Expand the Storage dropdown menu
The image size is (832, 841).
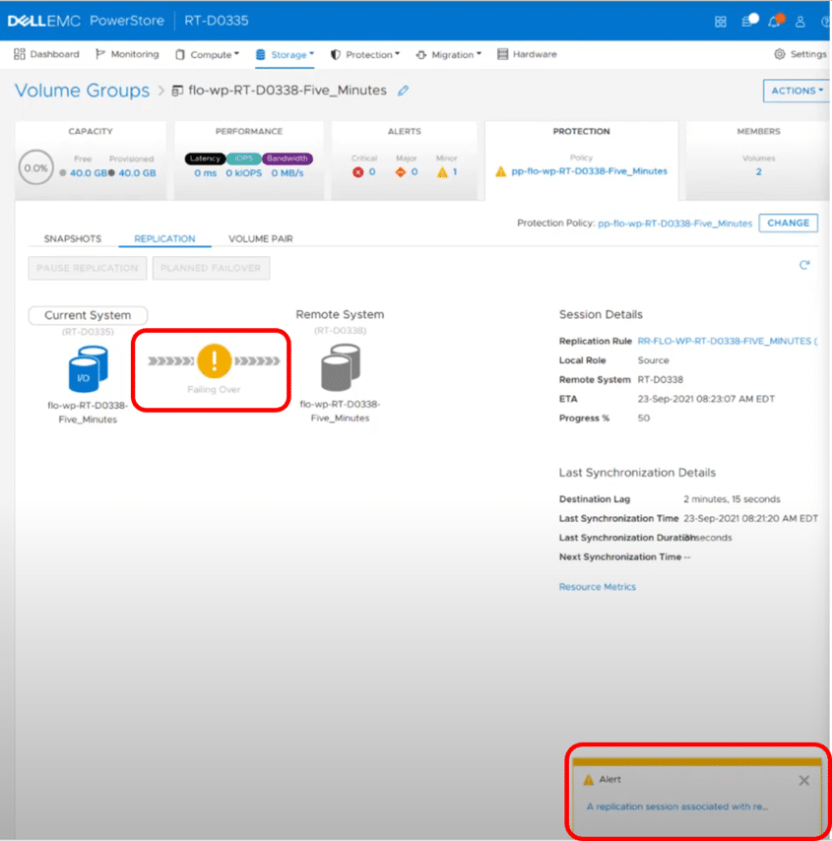[311, 53]
